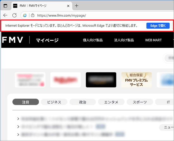Go back with the back arrow
The height and width of the screenshot is (141, 174).
pos(5,15)
